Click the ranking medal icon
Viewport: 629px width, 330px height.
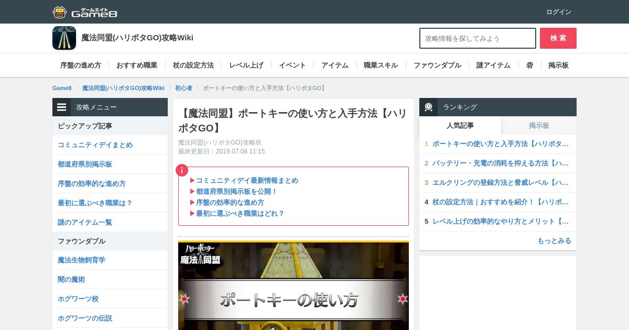pyautogui.click(x=428, y=107)
